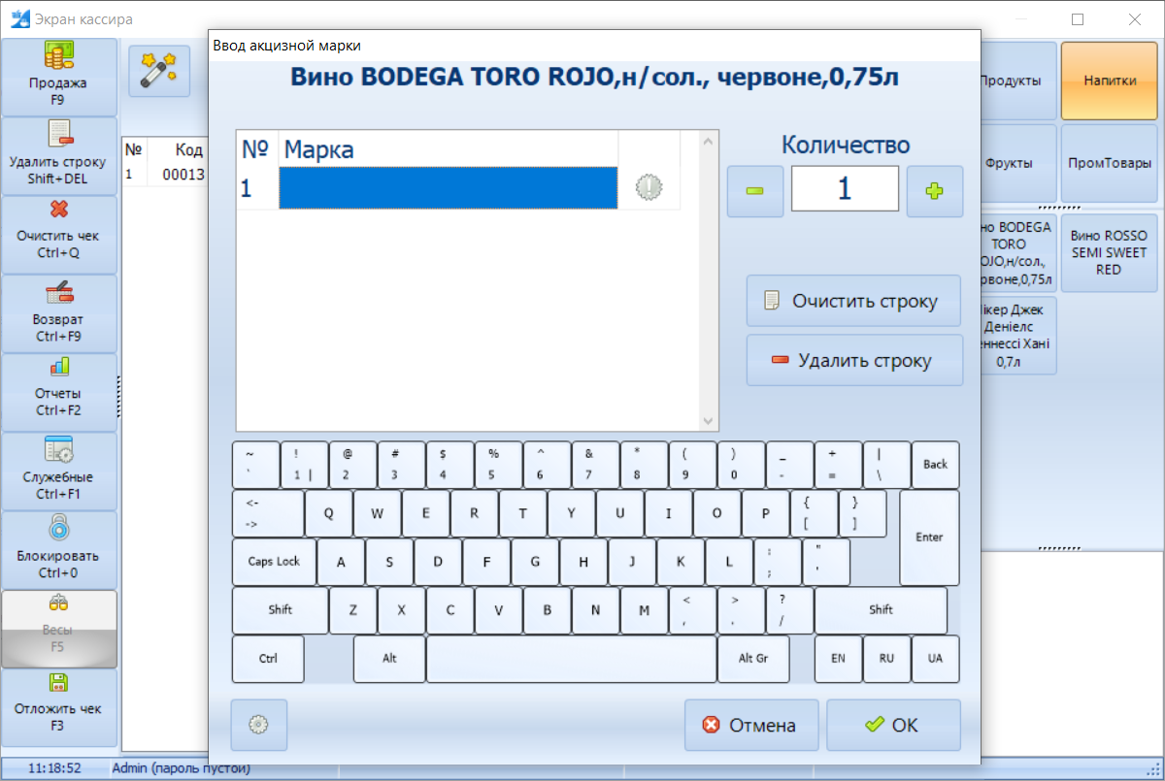The image size is (1165, 781).
Task: Switch keyboard layout to RU
Action: point(886,659)
